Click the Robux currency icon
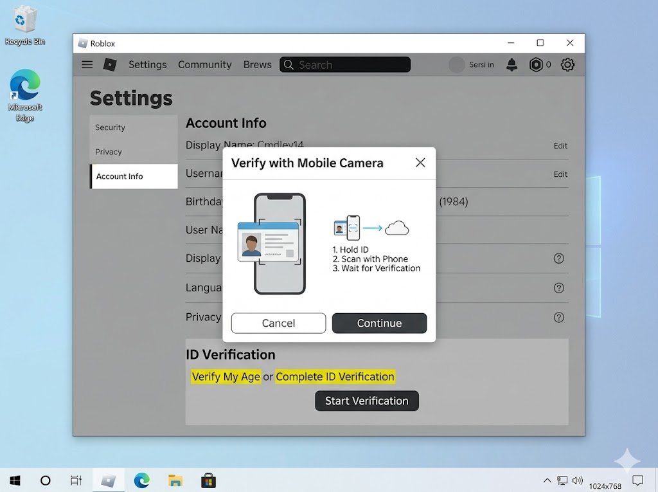 [536, 65]
